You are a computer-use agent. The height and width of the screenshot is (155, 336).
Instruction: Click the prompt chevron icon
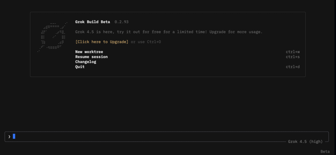click(9, 137)
